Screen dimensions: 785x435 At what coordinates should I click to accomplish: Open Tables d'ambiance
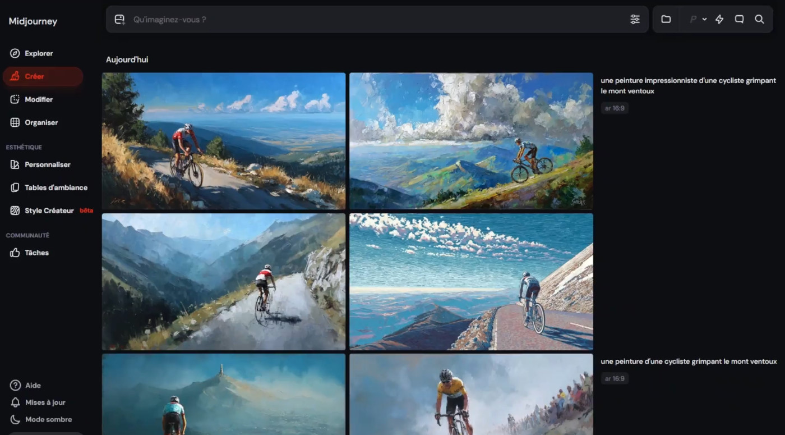(x=56, y=187)
